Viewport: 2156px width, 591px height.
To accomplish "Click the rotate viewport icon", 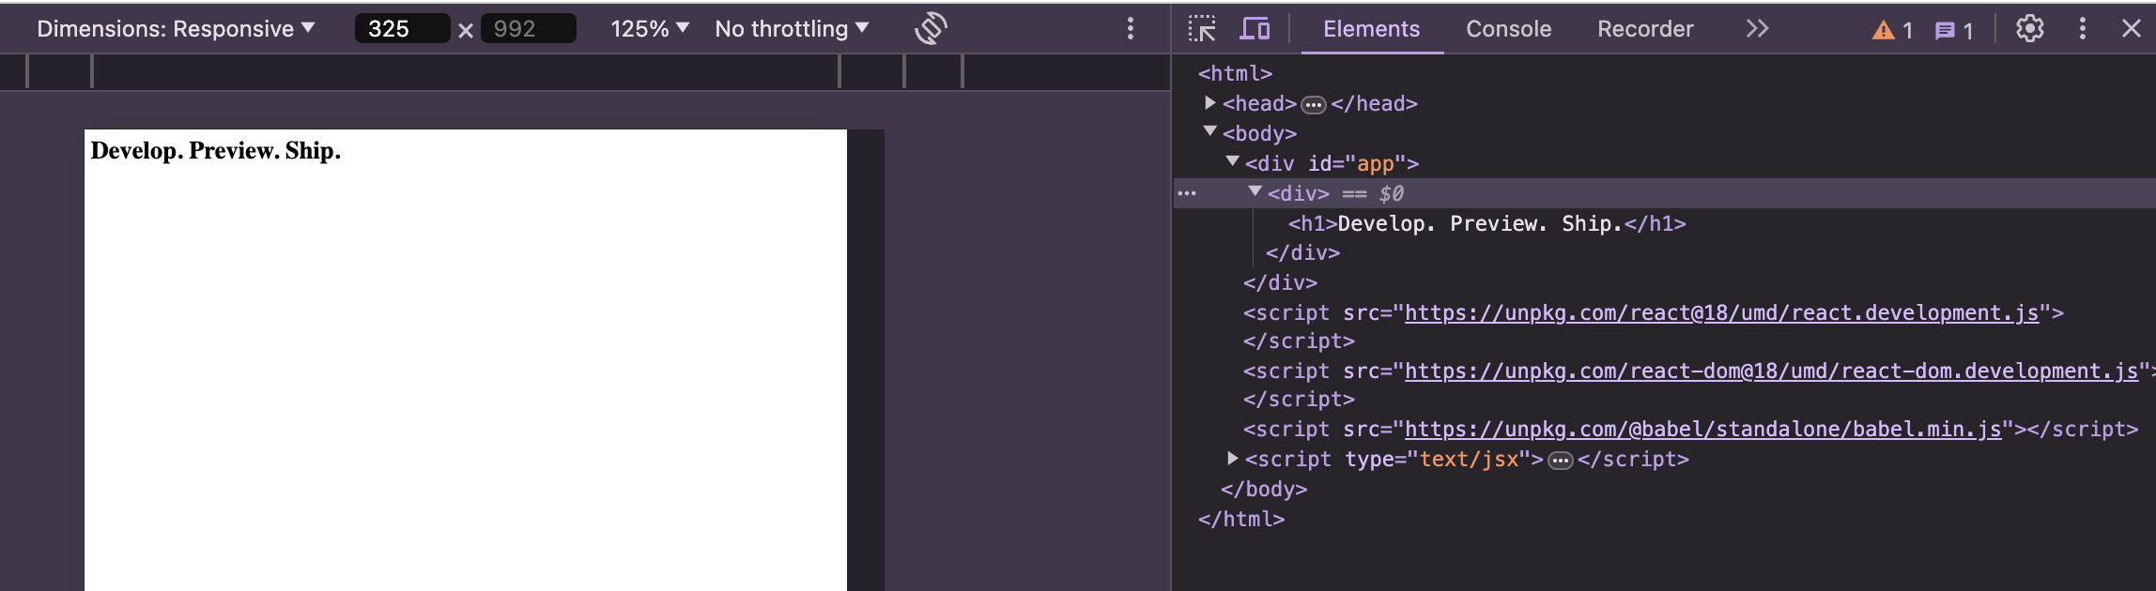I will pyautogui.click(x=931, y=29).
